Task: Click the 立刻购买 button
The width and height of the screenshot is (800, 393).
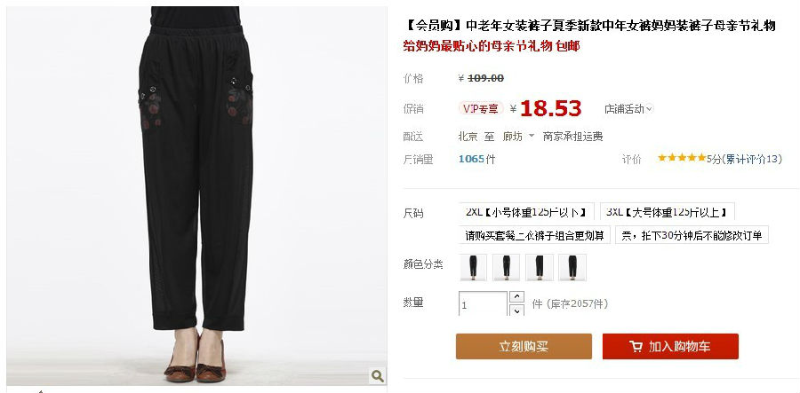Action: pyautogui.click(x=524, y=347)
